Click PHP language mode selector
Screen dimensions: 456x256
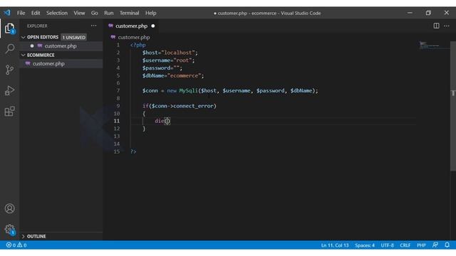[x=421, y=245]
